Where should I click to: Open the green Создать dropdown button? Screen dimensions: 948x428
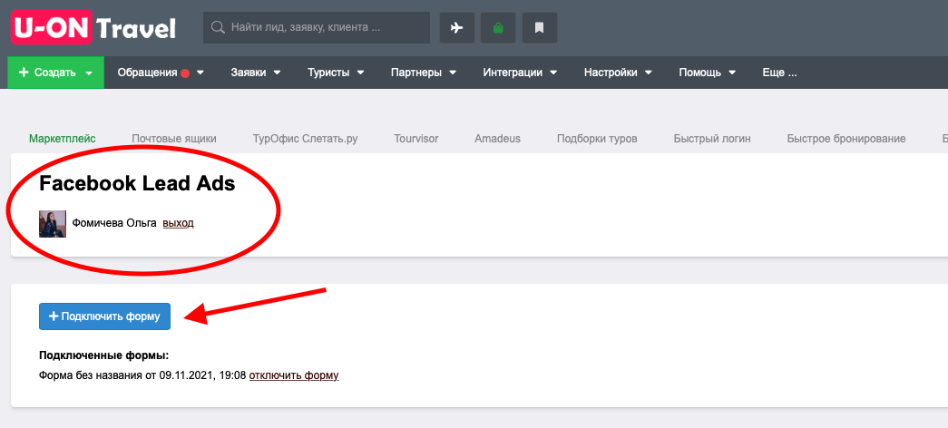point(55,73)
